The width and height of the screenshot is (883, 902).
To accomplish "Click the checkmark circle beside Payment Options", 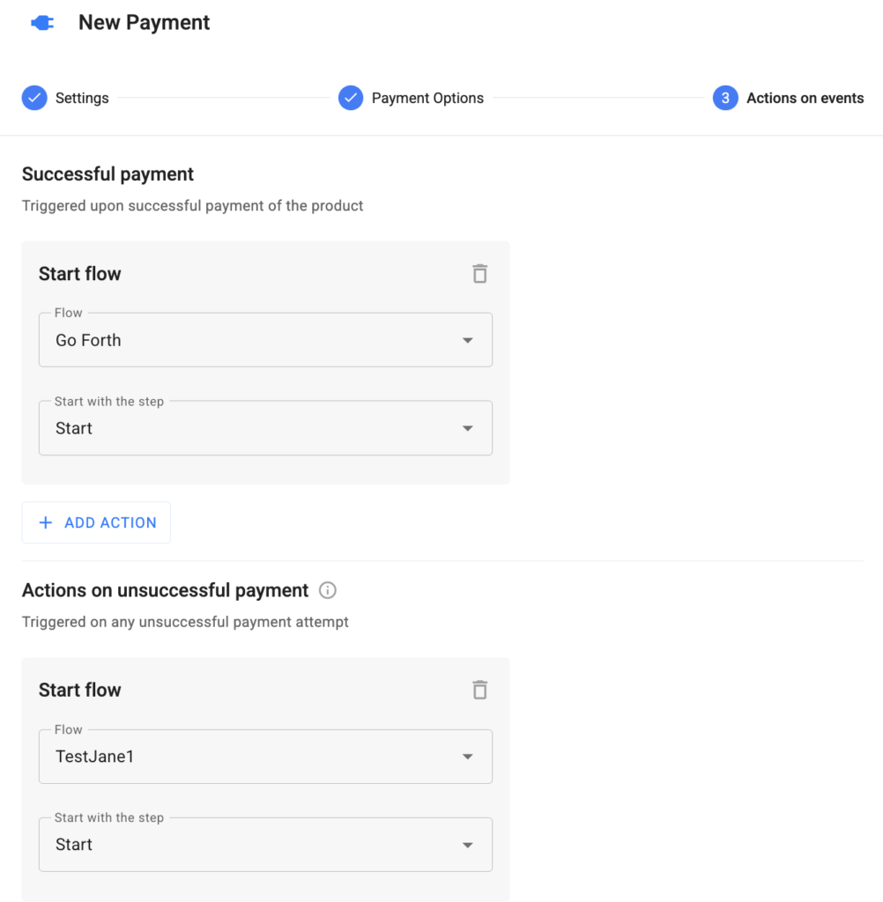I will pyautogui.click(x=351, y=98).
